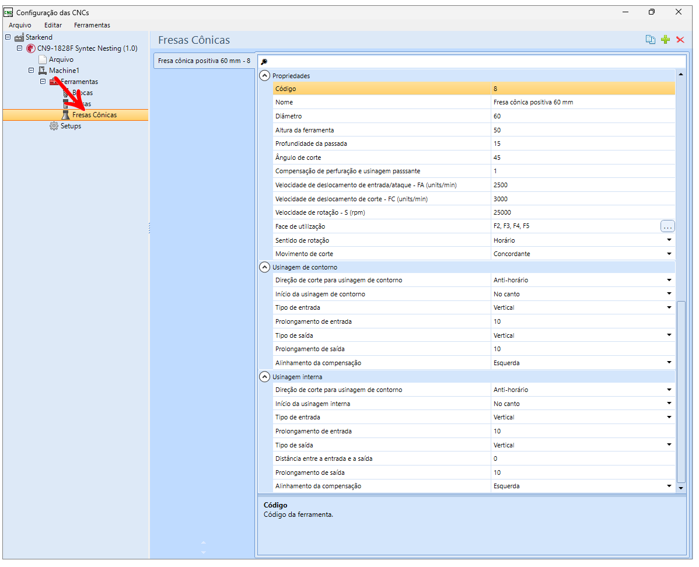Screen dimensions: 699x567
Task: Edit the Nome value field
Action: pyautogui.click(x=583, y=102)
